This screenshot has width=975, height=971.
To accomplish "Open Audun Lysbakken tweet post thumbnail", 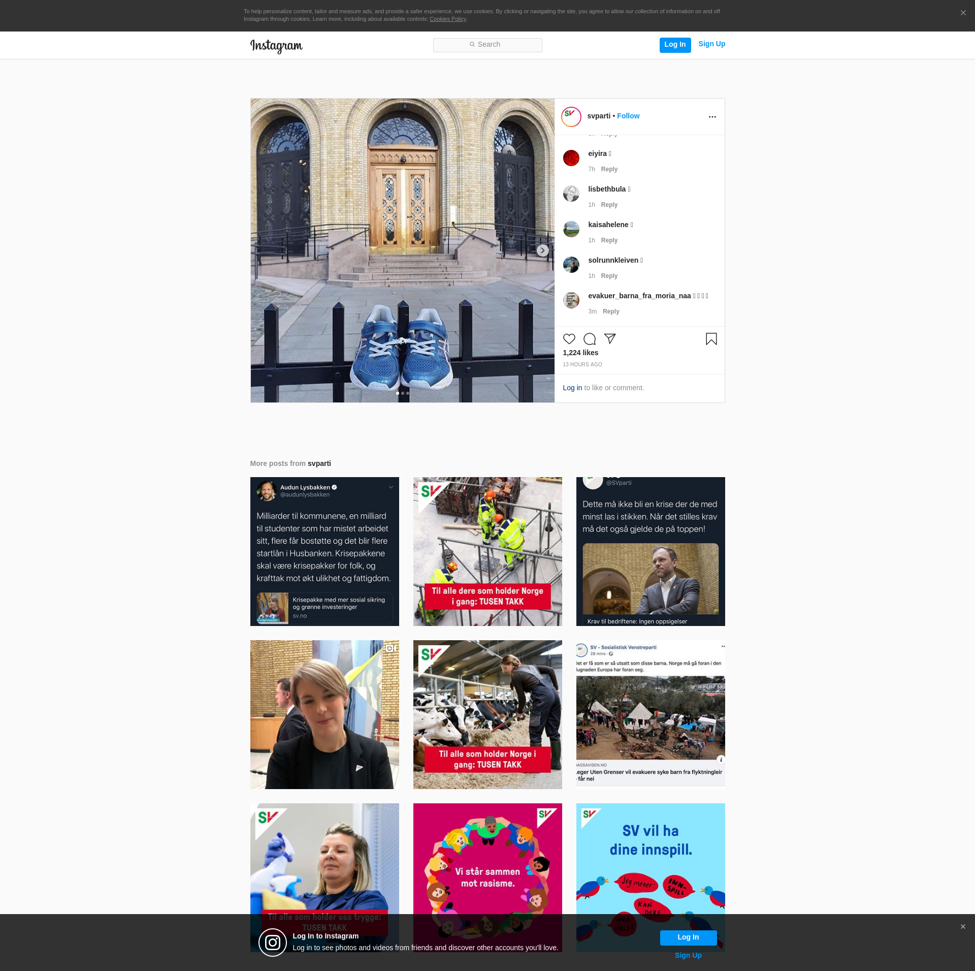I will [x=324, y=551].
